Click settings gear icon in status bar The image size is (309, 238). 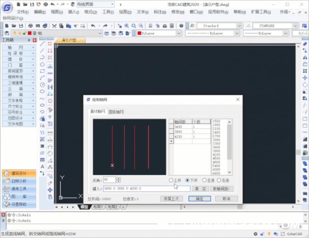point(255,234)
